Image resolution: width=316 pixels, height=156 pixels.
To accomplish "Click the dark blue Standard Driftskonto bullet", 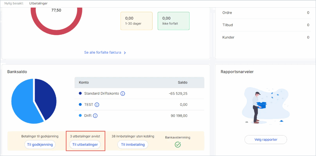I will pyautogui.click(x=80, y=93).
